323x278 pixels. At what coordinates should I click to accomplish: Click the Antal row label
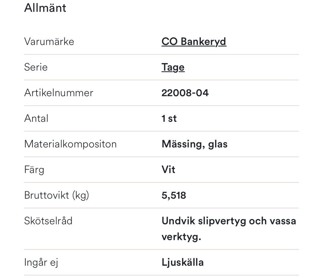36,118
